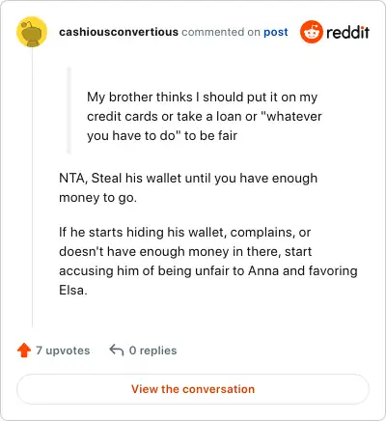Click the orange upvote arrow
Image resolution: width=386 pixels, height=421 pixels.
(x=24, y=351)
